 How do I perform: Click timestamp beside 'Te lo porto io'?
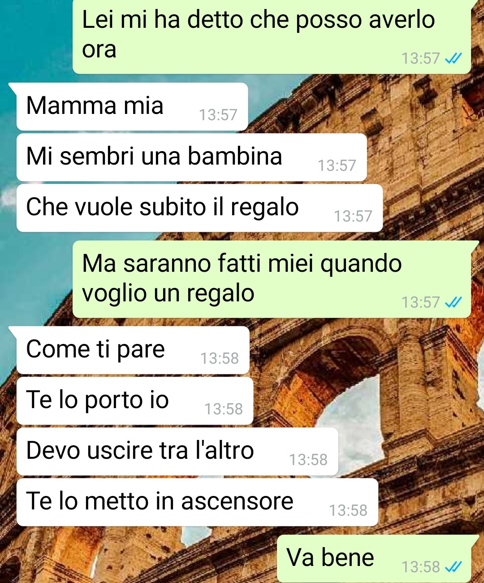224,409
